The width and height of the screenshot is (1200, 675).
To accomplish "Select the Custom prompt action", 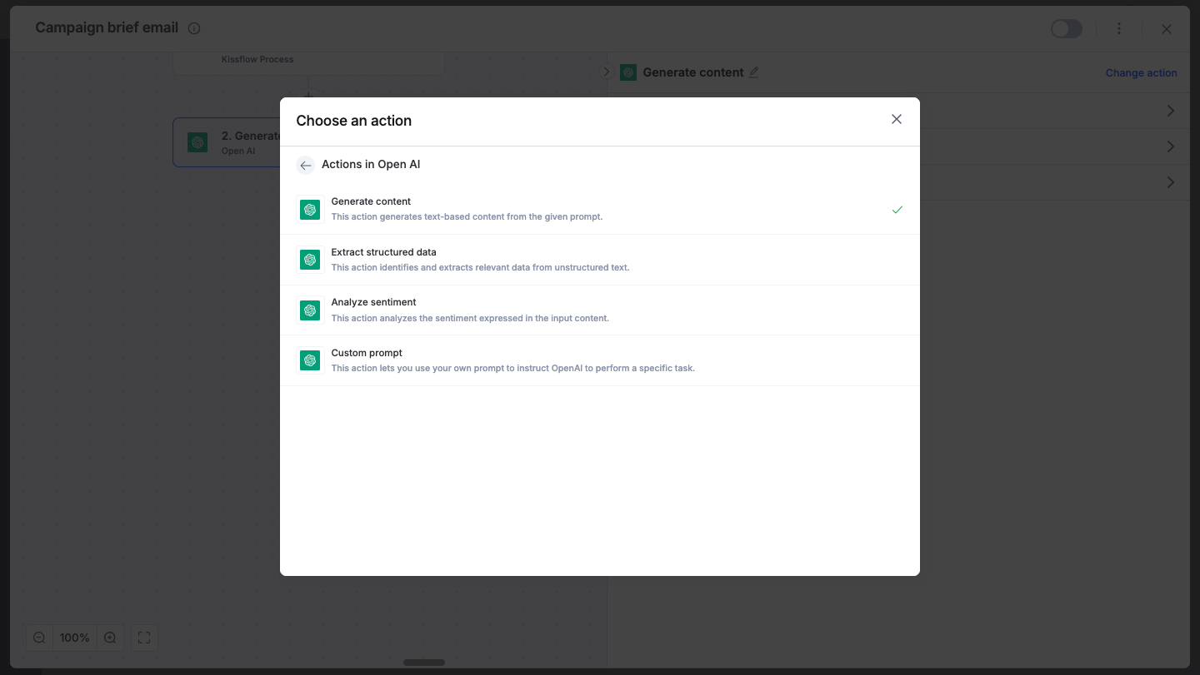I will (x=600, y=360).
